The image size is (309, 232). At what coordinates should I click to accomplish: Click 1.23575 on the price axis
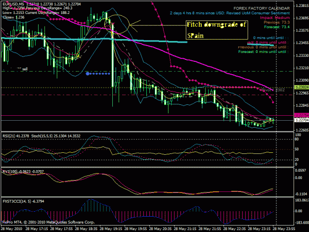(302, 30)
